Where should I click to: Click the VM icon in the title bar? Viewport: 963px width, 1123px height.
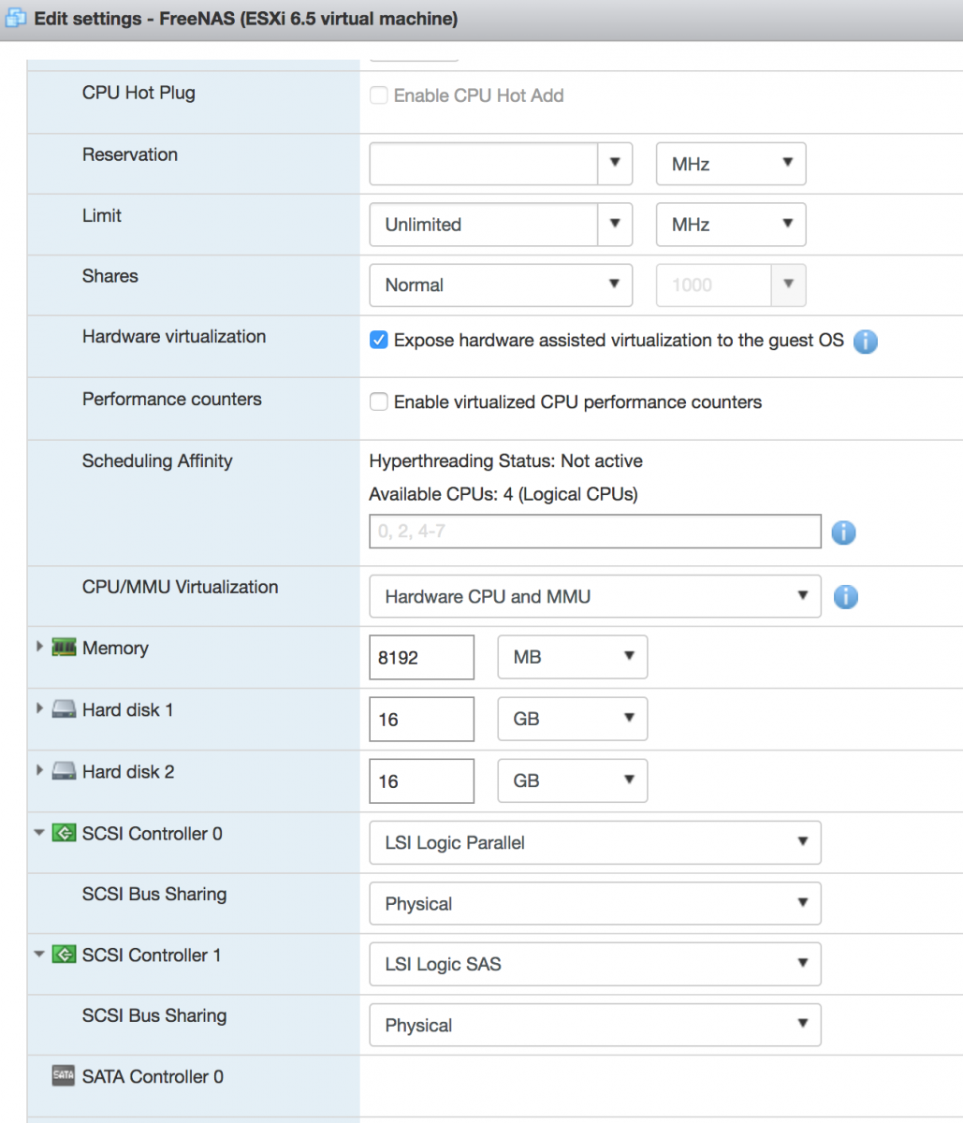[15, 18]
